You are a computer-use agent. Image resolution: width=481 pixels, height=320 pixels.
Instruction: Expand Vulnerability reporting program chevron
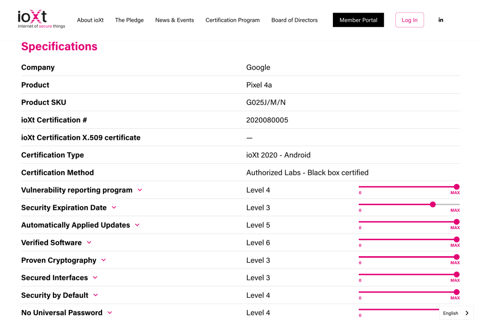[140, 190]
